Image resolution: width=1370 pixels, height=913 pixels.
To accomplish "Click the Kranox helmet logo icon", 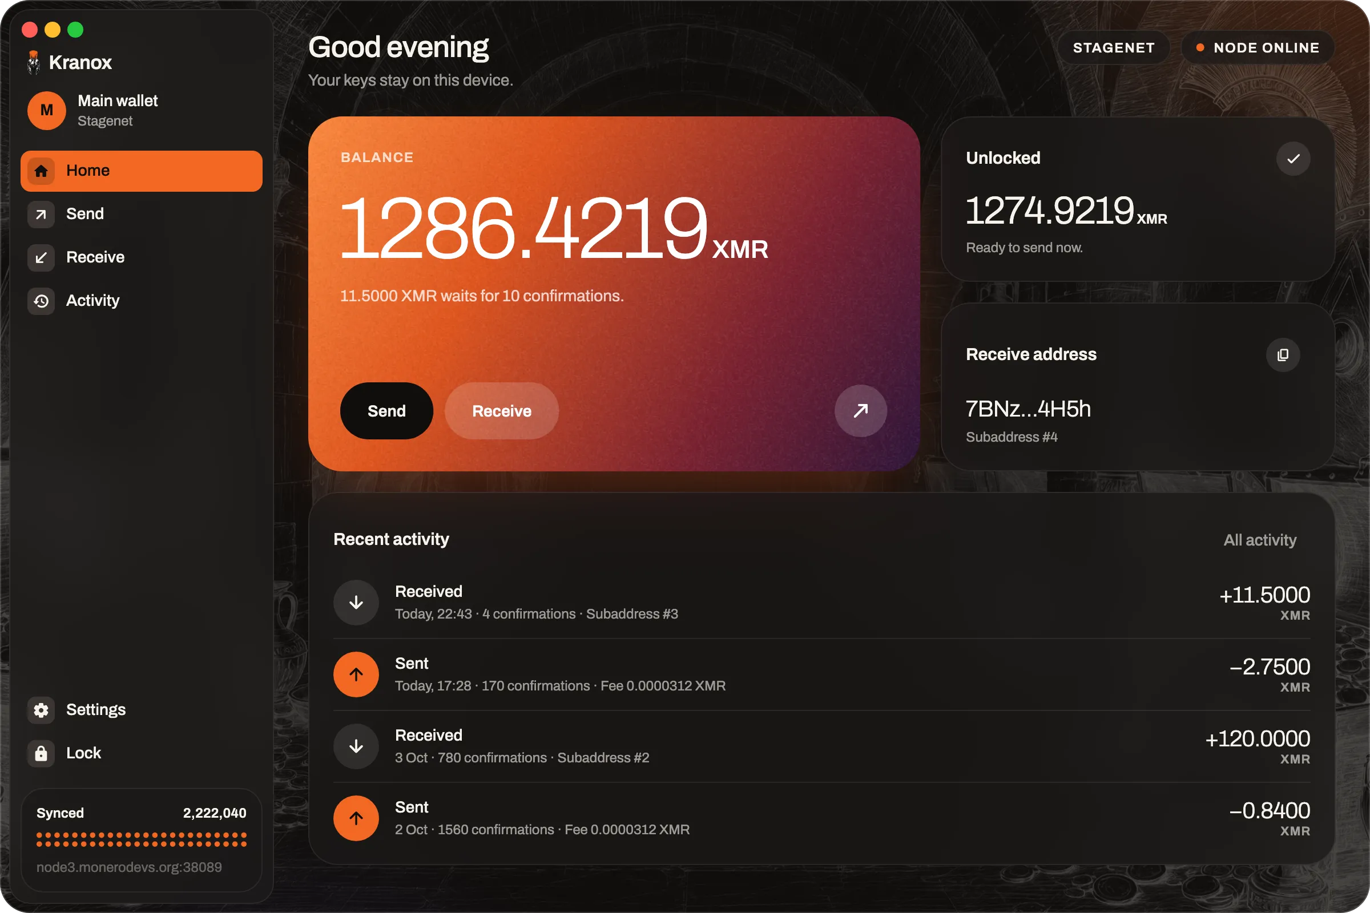I will point(34,62).
